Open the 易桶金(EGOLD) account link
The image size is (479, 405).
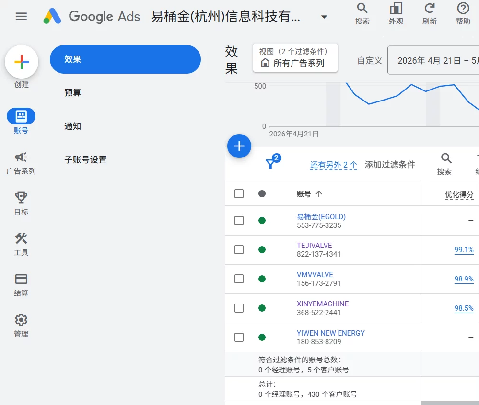tap(321, 216)
